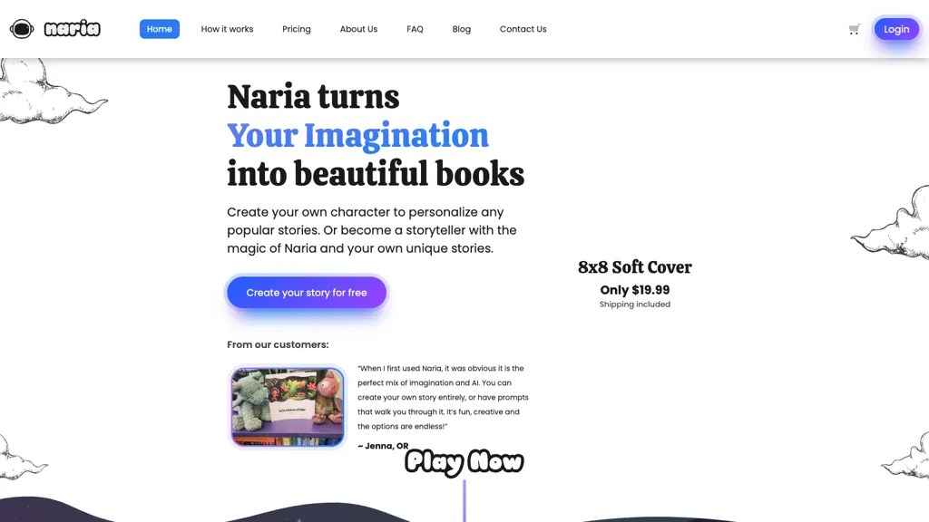The width and height of the screenshot is (929, 522).
Task: Click the Login button
Action: pos(896,29)
